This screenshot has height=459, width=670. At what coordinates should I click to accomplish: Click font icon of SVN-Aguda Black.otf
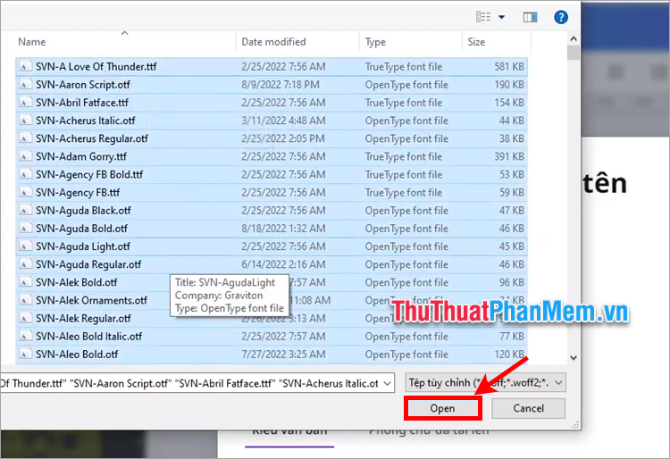(x=25, y=211)
